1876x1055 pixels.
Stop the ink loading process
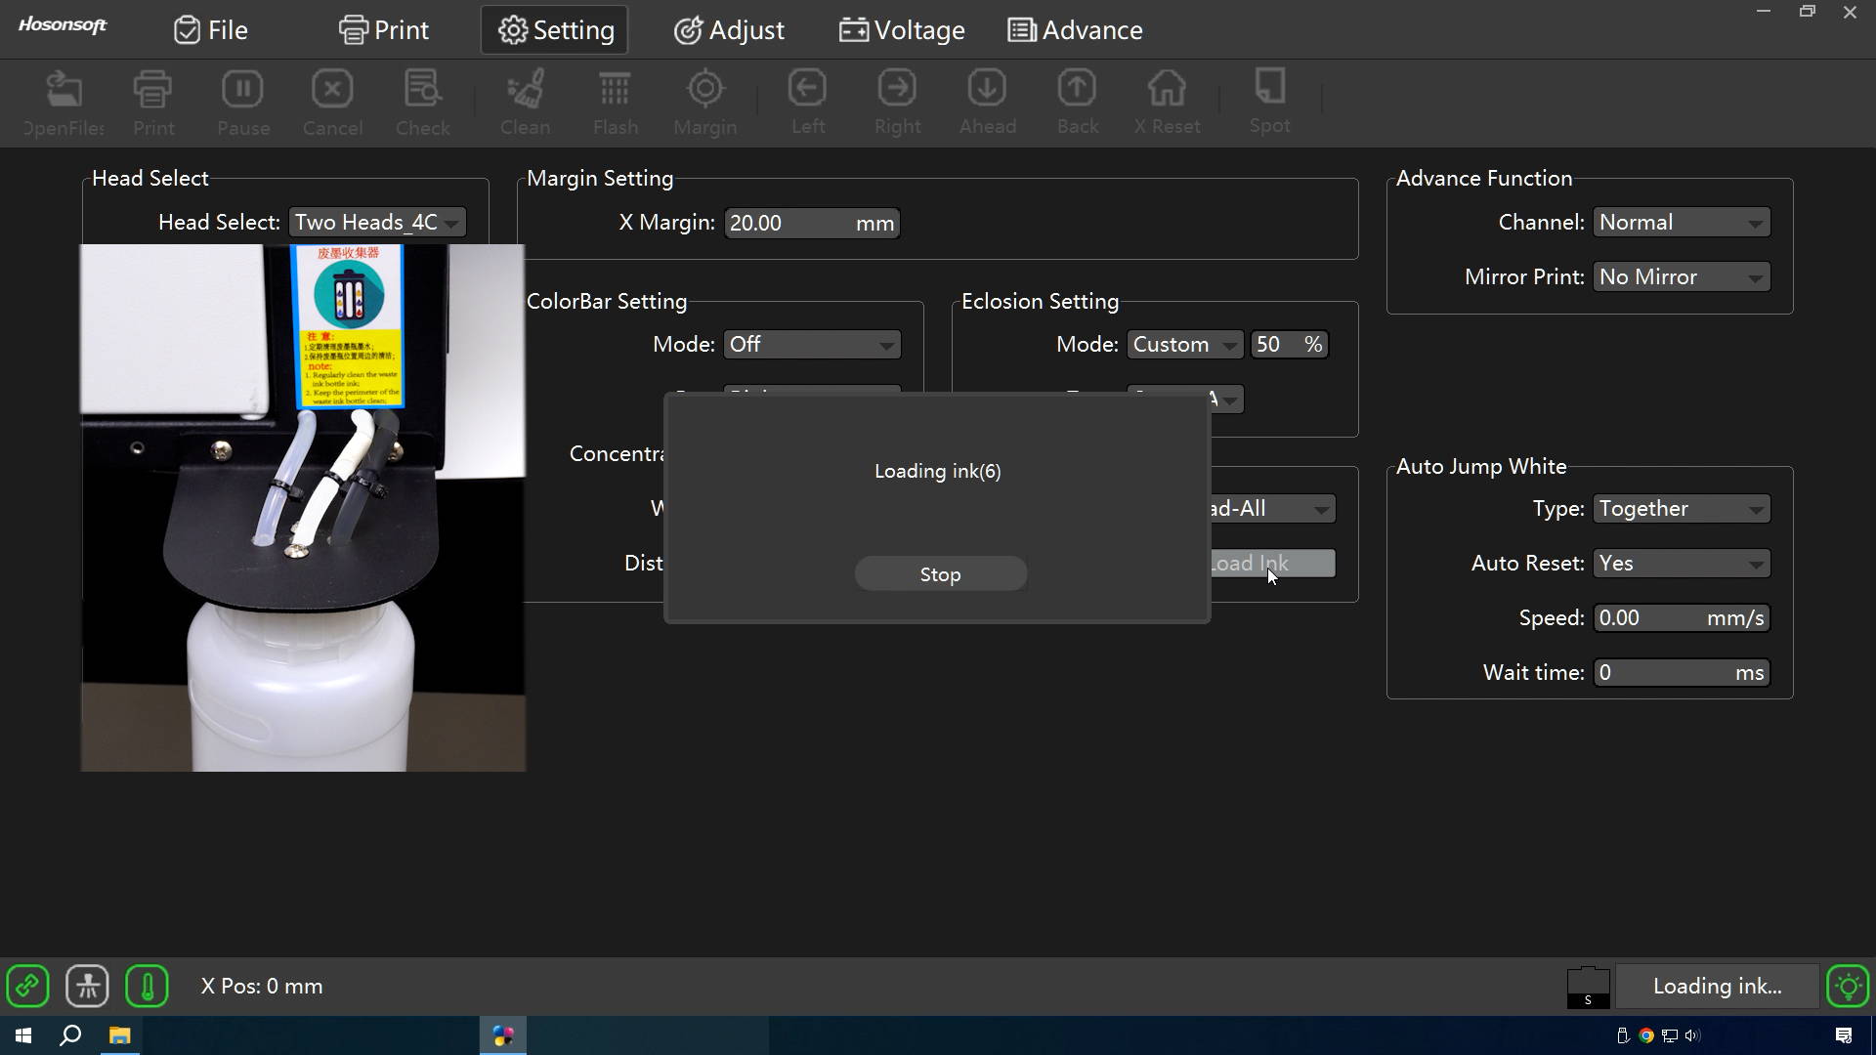[x=941, y=574]
